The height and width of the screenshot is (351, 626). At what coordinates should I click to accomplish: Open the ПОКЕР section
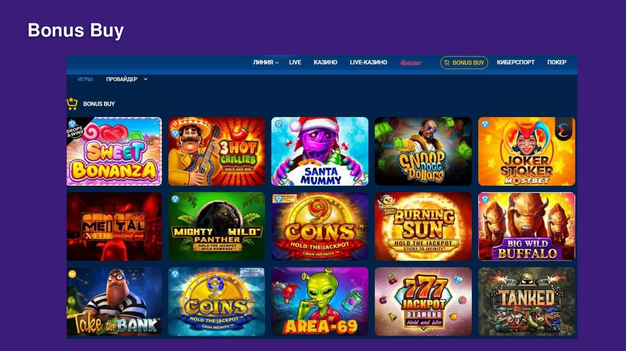click(x=556, y=62)
